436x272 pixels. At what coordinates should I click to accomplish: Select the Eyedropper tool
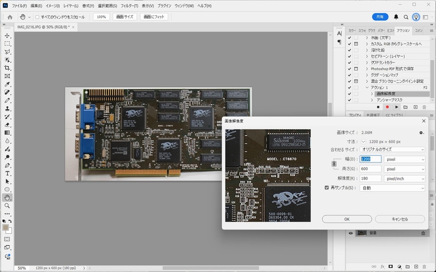click(7, 84)
